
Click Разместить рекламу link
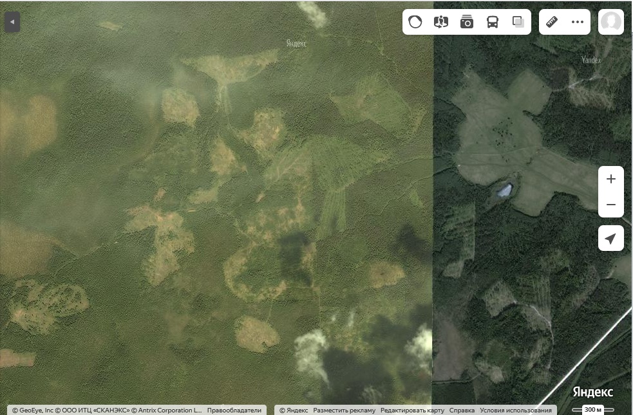pos(344,410)
